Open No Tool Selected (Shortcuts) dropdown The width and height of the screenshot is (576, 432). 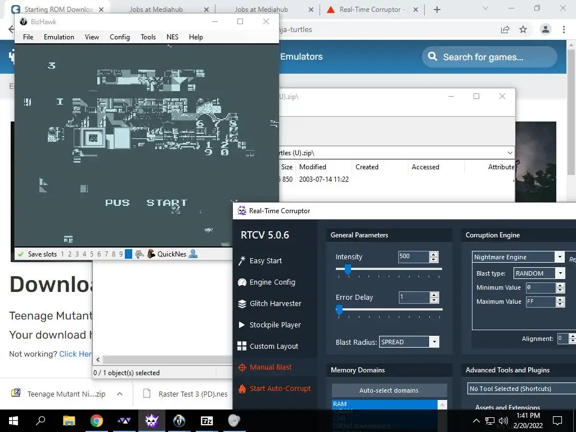pyautogui.click(x=521, y=389)
